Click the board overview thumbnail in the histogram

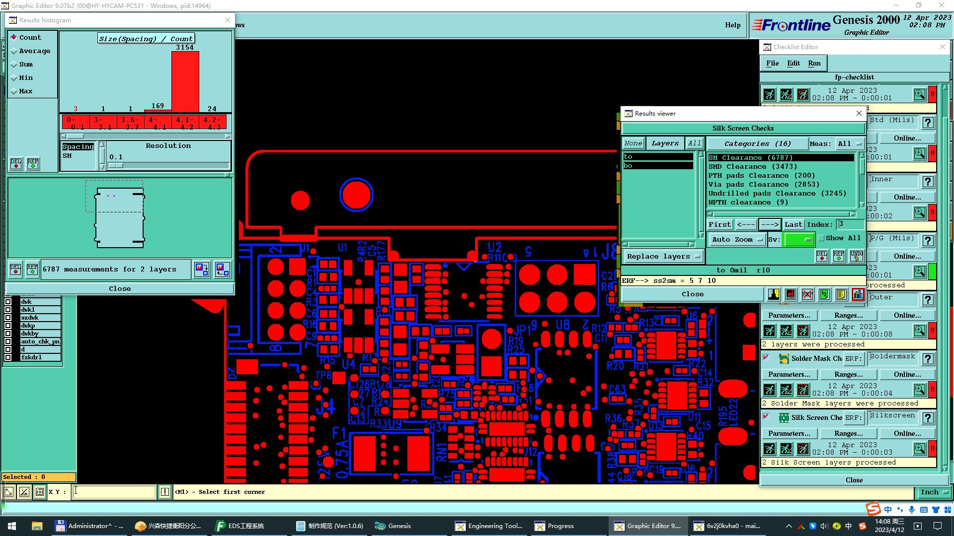tap(120, 218)
